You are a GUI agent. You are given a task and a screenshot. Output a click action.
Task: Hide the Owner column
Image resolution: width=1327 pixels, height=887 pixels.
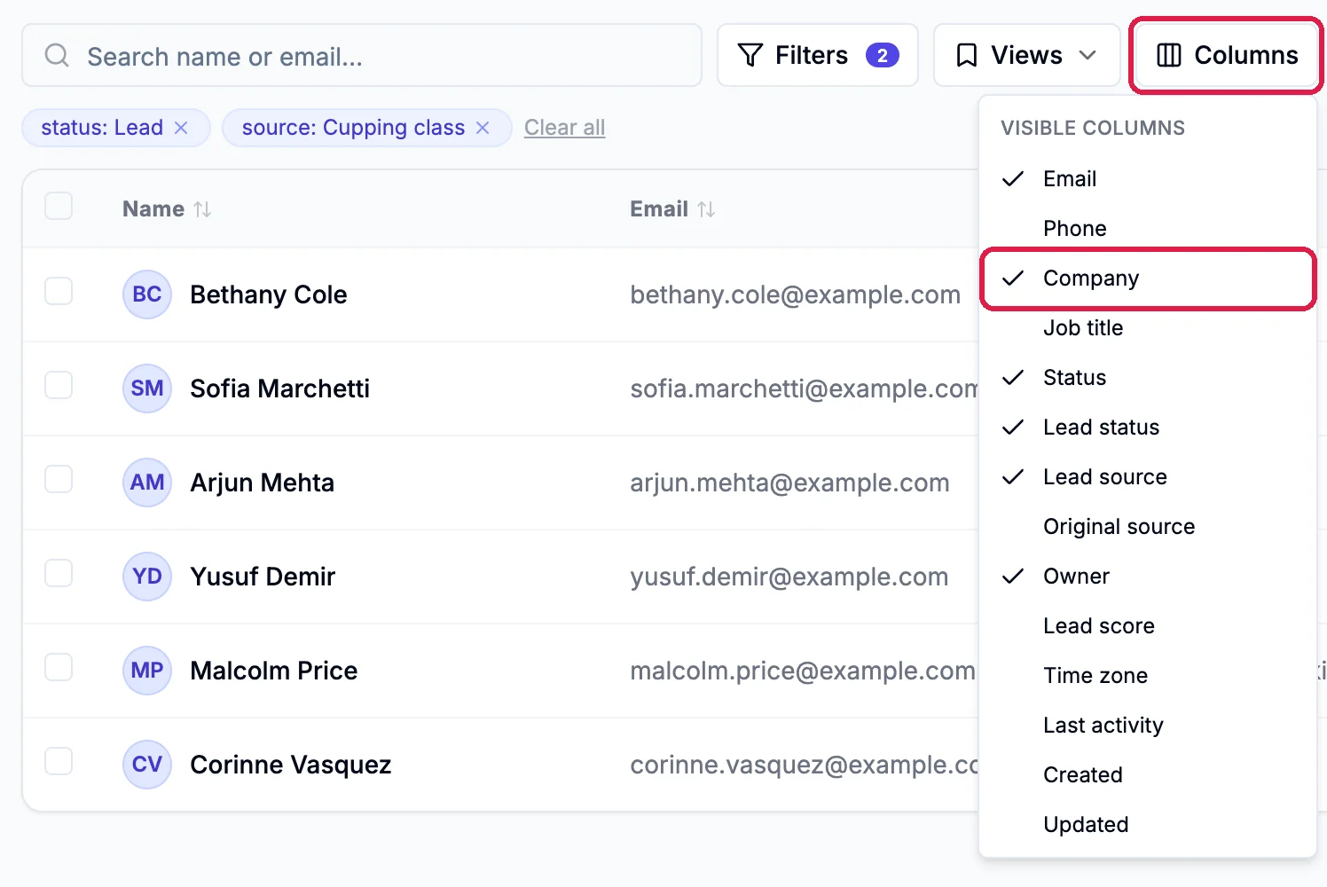click(1148, 577)
